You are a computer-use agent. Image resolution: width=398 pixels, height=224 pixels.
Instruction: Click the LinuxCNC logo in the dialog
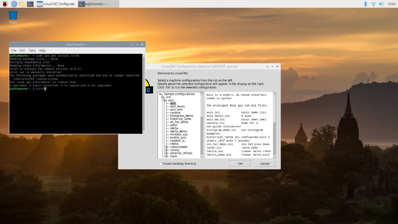pyautogui.click(x=149, y=86)
